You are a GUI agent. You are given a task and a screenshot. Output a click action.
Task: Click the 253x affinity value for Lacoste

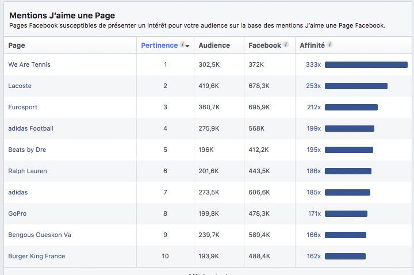313,86
